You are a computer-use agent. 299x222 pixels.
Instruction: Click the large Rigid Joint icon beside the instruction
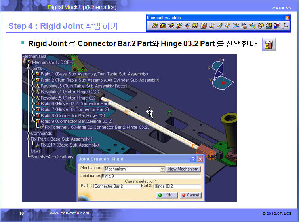[x=269, y=45]
